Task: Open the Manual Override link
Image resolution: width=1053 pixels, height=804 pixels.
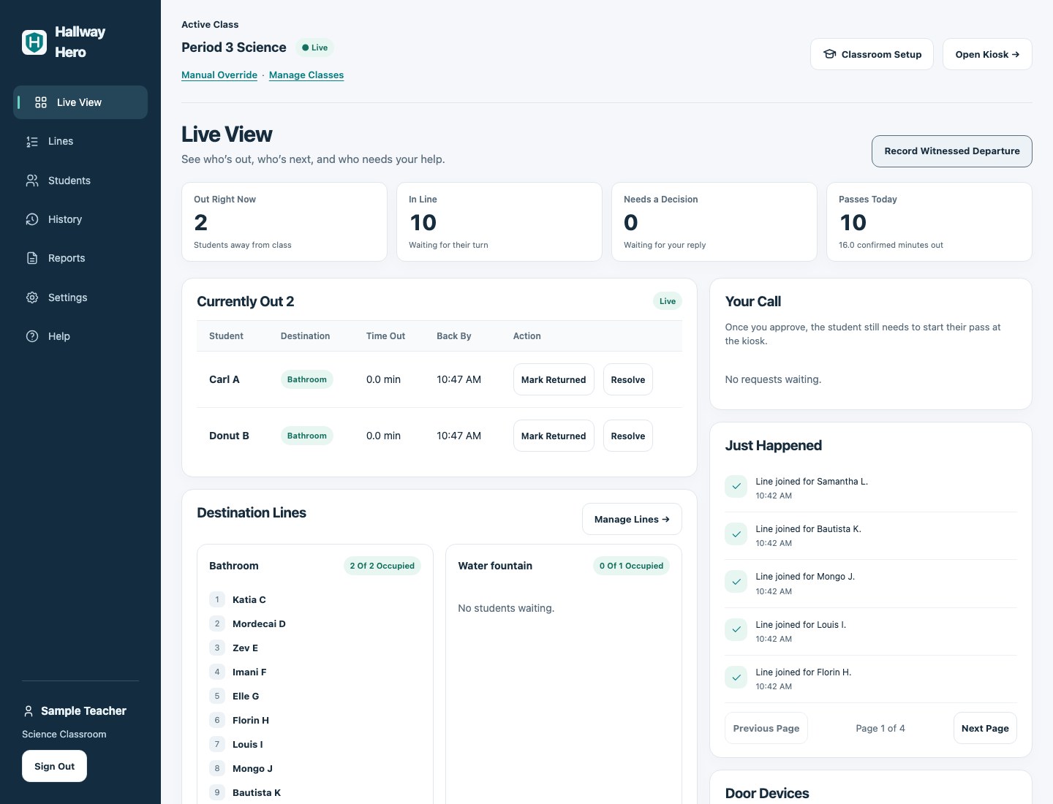Action: coord(219,75)
